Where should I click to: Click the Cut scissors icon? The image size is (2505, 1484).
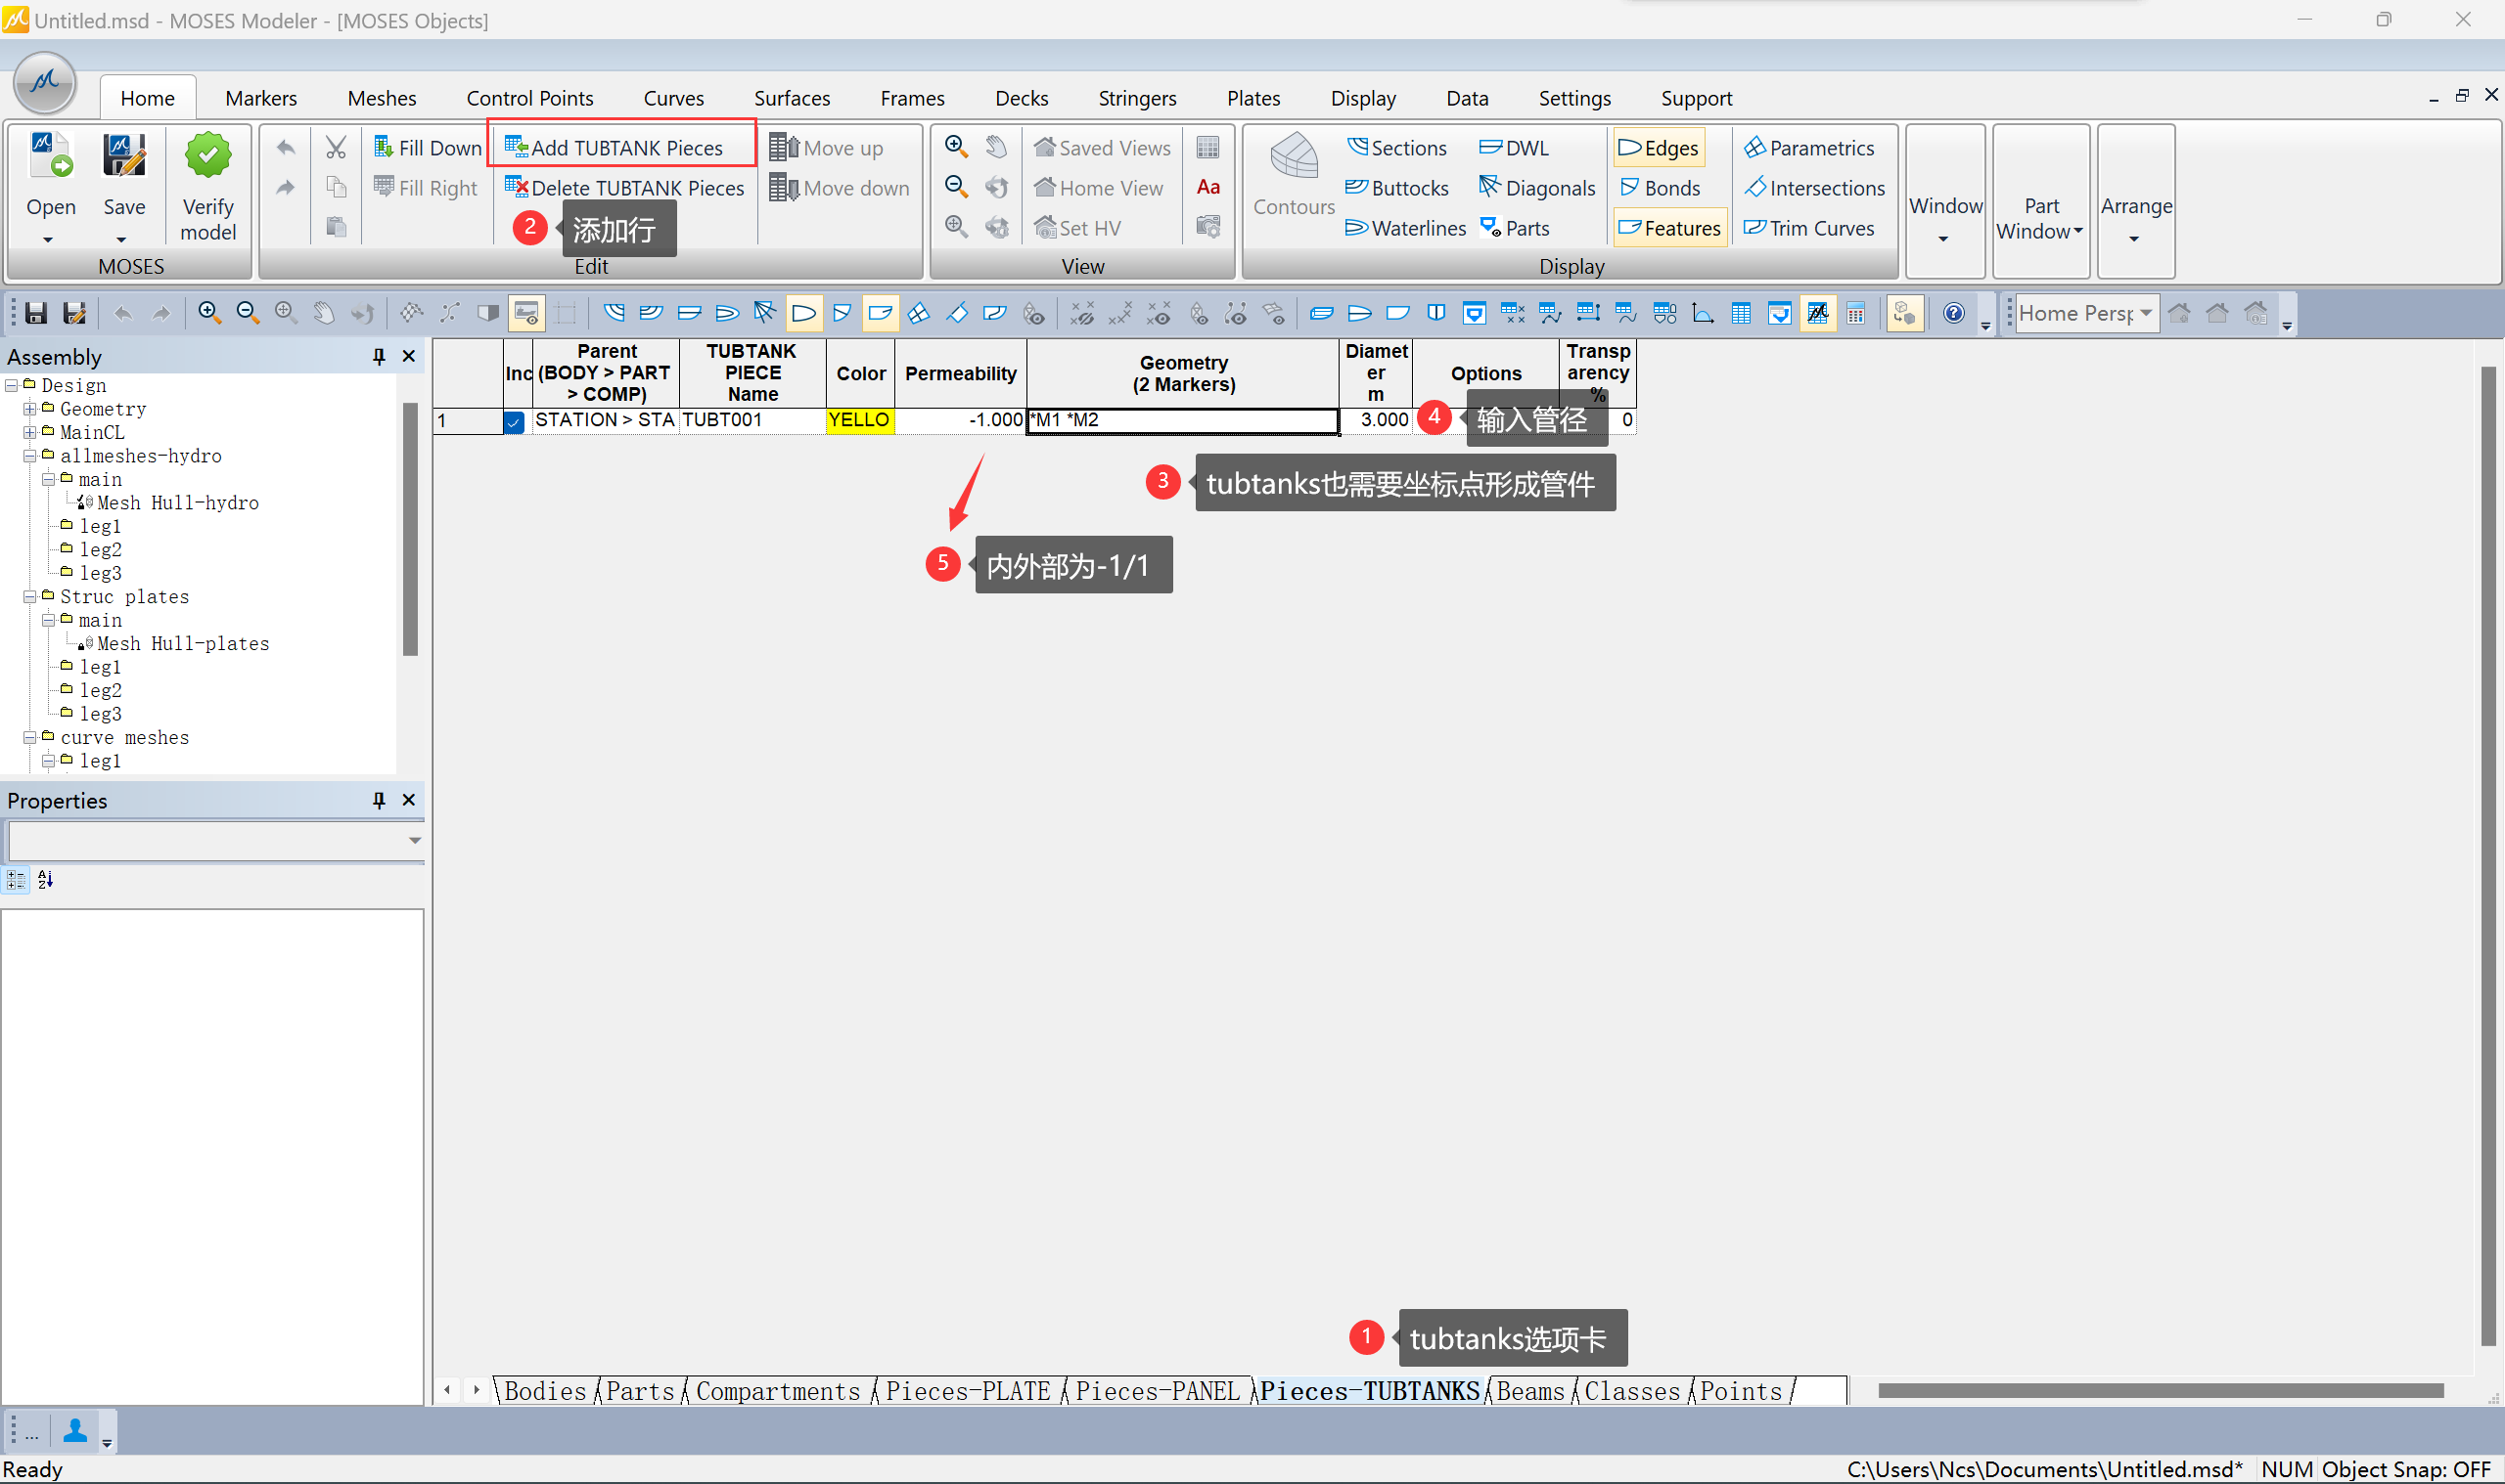(336, 148)
